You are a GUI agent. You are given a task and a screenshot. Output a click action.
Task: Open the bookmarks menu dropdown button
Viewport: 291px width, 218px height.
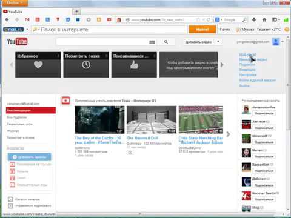[x=276, y=20]
